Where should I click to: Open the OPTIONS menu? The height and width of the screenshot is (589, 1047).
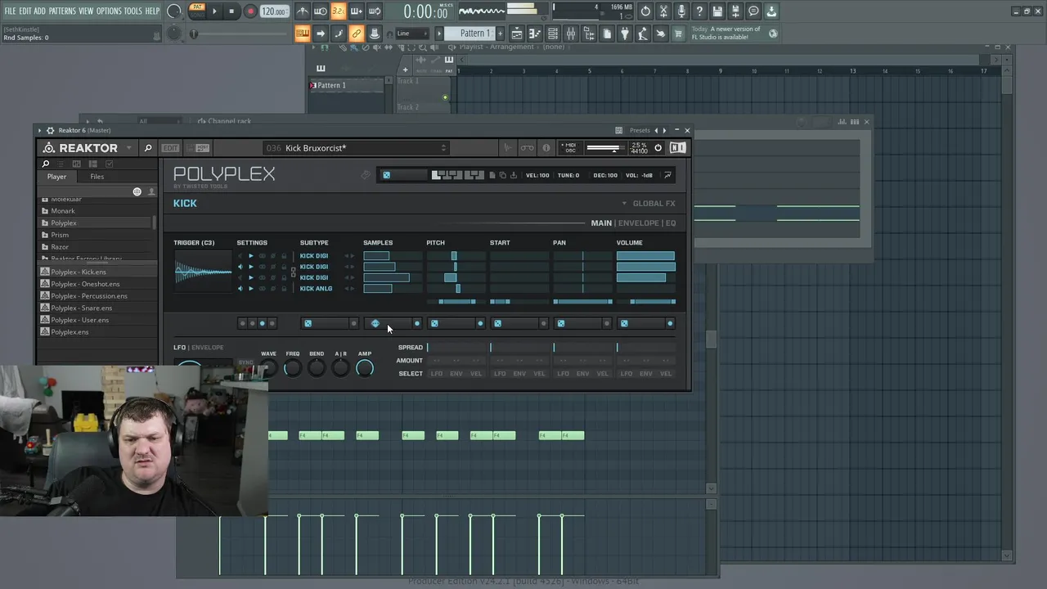click(x=109, y=11)
